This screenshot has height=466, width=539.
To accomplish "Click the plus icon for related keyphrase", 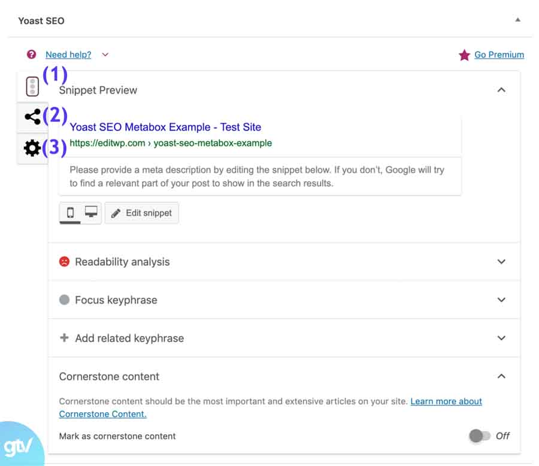I will (x=64, y=338).
